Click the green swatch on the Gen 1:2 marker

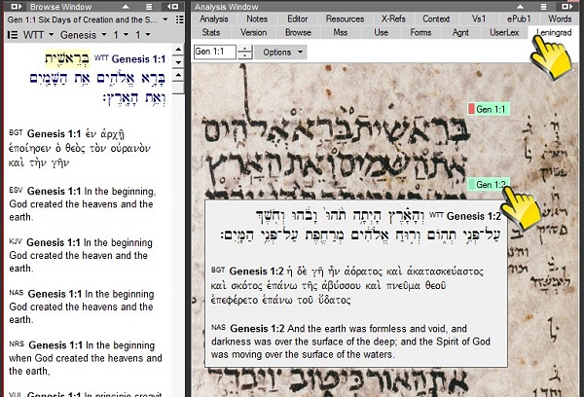point(471,184)
